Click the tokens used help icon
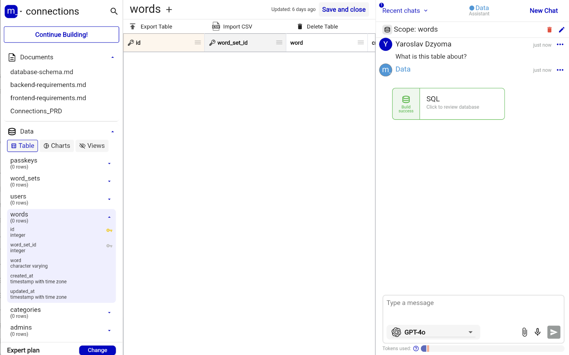569x355 pixels. point(416,348)
